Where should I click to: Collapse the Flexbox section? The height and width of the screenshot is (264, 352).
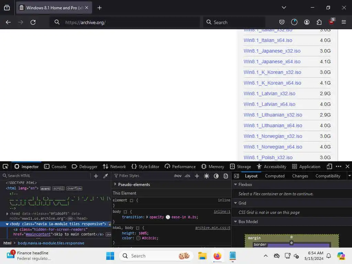click(x=235, y=184)
